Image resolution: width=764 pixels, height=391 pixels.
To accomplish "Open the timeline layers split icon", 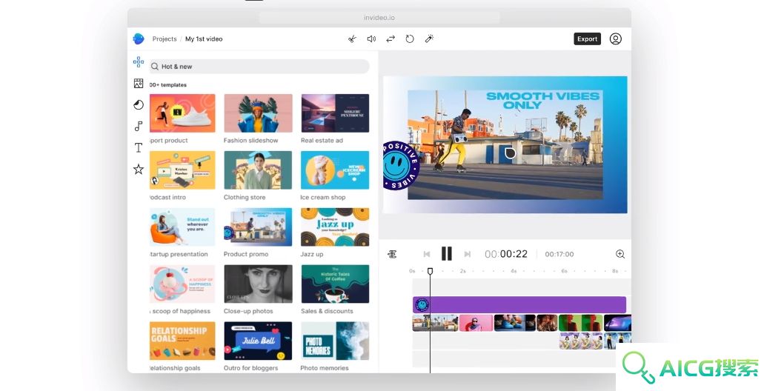I will pos(392,254).
